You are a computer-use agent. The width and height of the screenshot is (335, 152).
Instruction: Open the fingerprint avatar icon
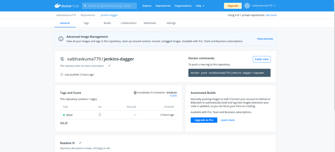click(247, 6)
